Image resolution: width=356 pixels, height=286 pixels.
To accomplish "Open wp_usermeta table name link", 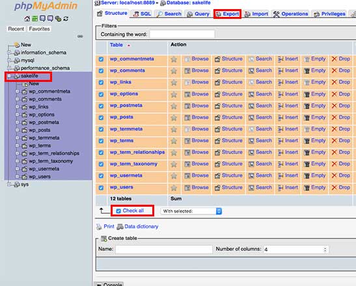I will [x=126, y=175].
